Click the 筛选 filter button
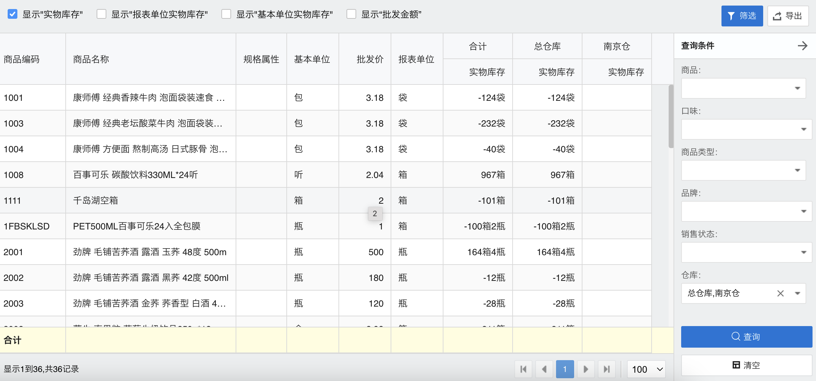Viewport: 816px width, 381px height. [742, 16]
